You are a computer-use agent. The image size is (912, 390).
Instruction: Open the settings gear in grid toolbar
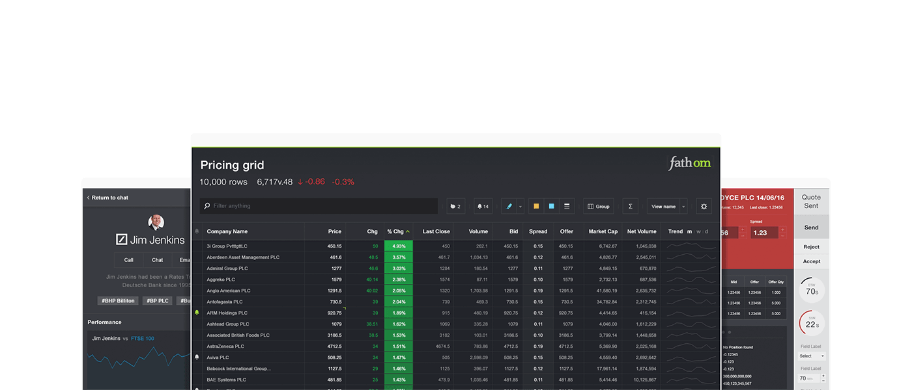(704, 206)
